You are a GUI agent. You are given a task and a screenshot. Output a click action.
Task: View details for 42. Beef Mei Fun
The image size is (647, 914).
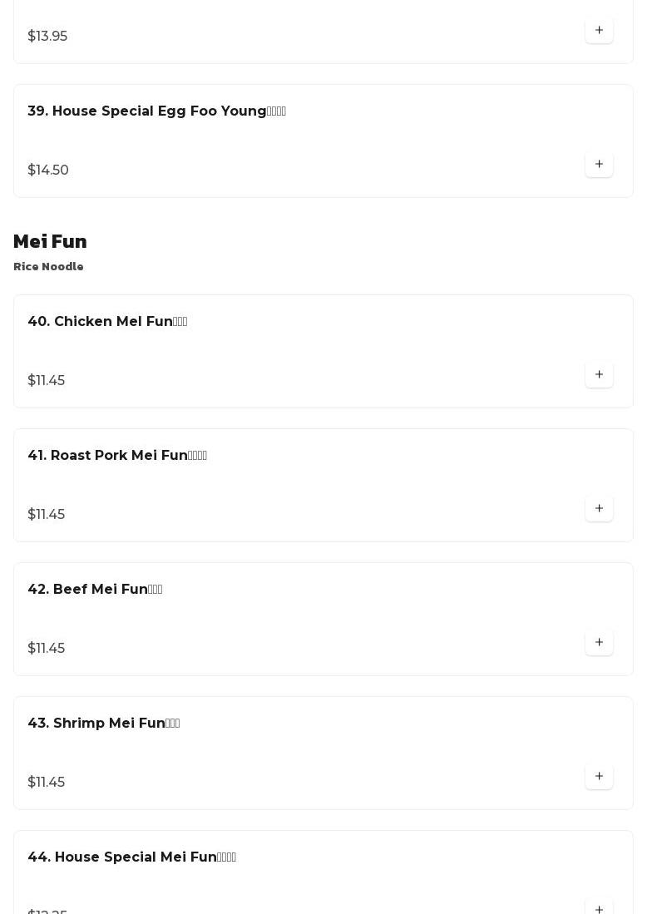[x=95, y=590]
